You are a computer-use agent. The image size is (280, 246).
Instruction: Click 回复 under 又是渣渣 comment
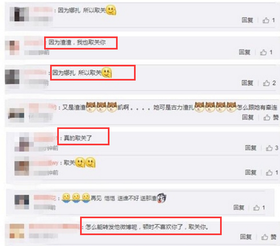[248, 117]
